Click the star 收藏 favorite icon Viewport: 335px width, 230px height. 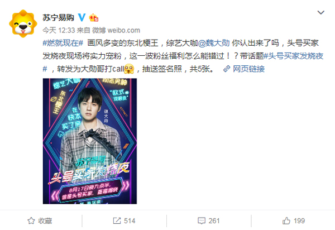point(31,221)
